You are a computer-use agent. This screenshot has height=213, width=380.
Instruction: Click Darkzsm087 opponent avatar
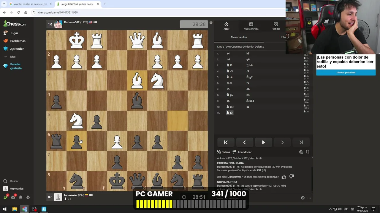point(58,24)
